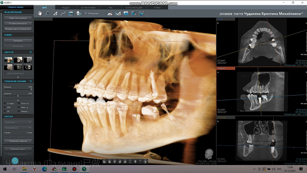Viewport: 307px width, 173px height.
Task: Click the Вставить имплантат button
Action: tap(18, 24)
